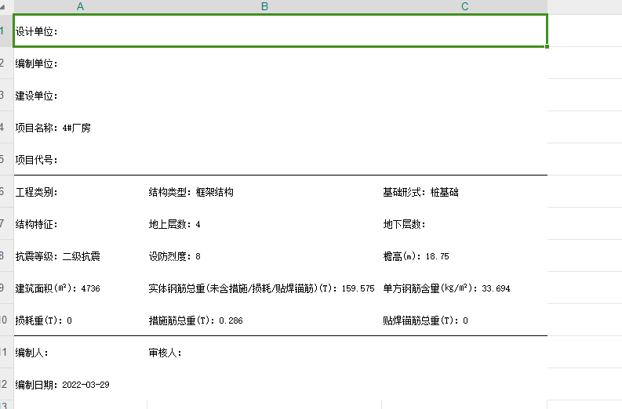Click the 损耗重(T): 0 cell
This screenshot has width=622, height=409.
(81, 320)
